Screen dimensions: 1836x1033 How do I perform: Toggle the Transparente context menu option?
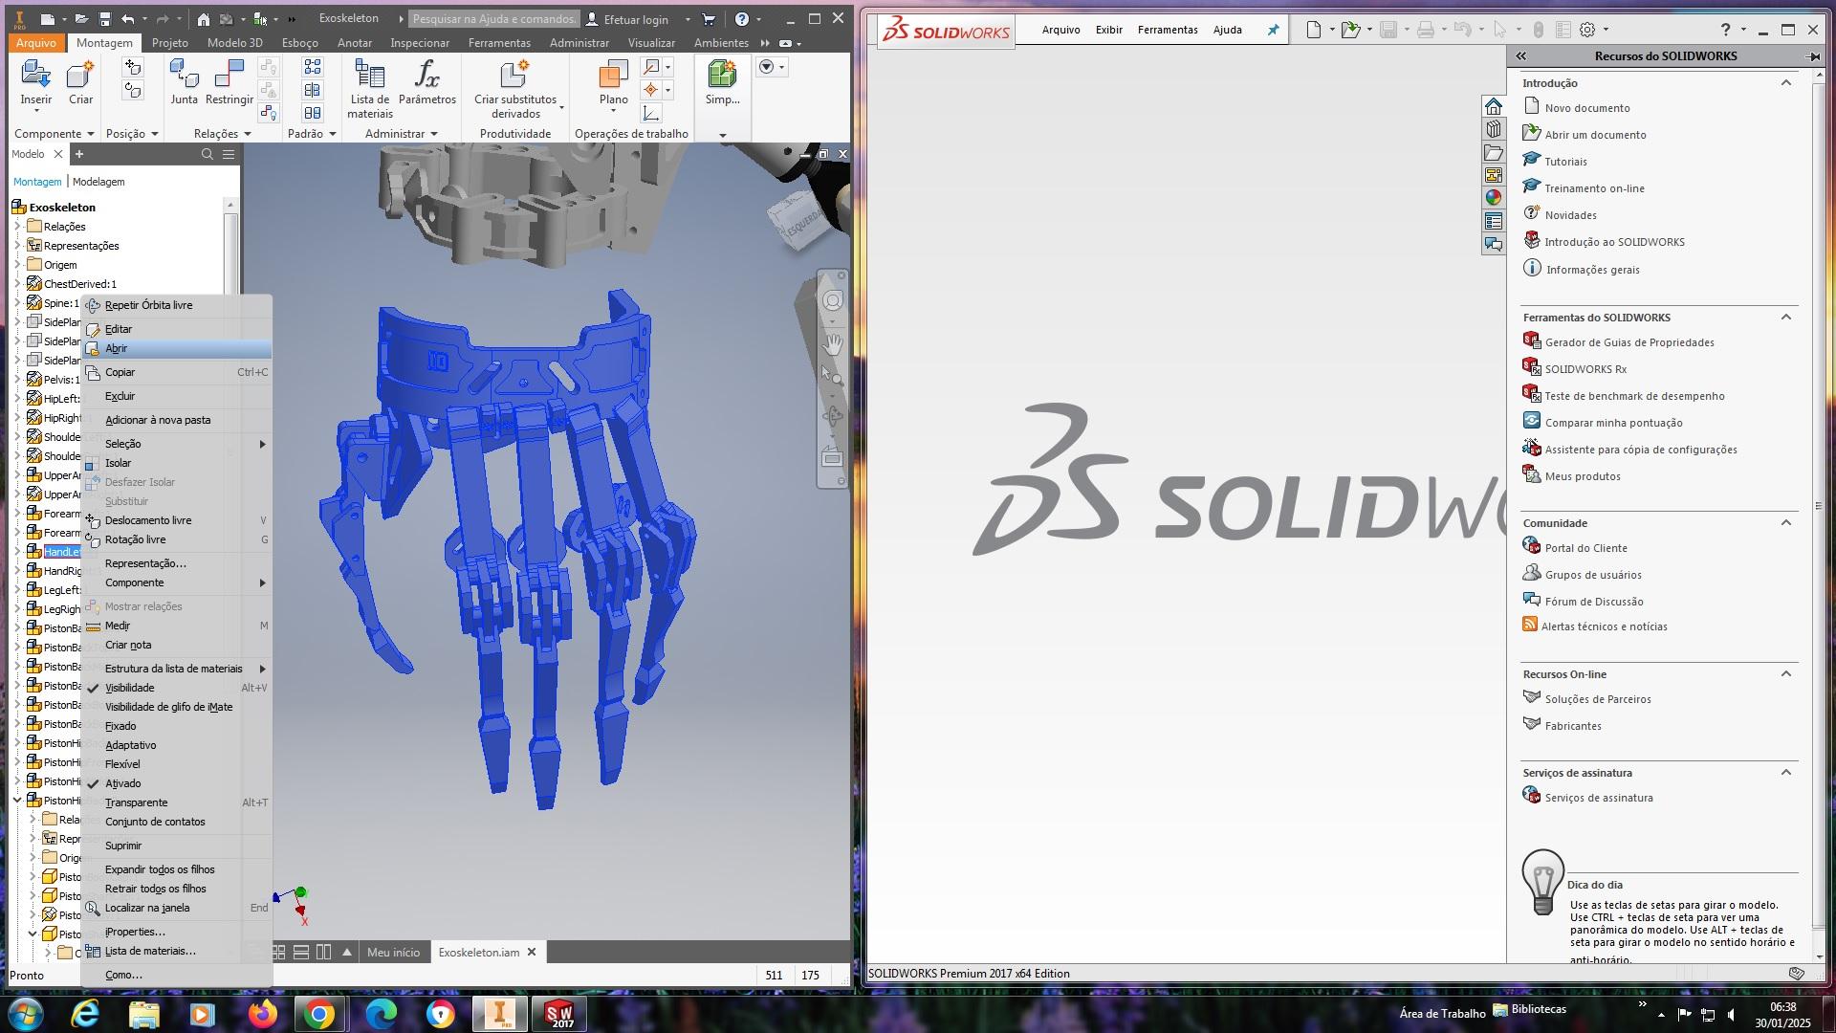[x=136, y=802]
